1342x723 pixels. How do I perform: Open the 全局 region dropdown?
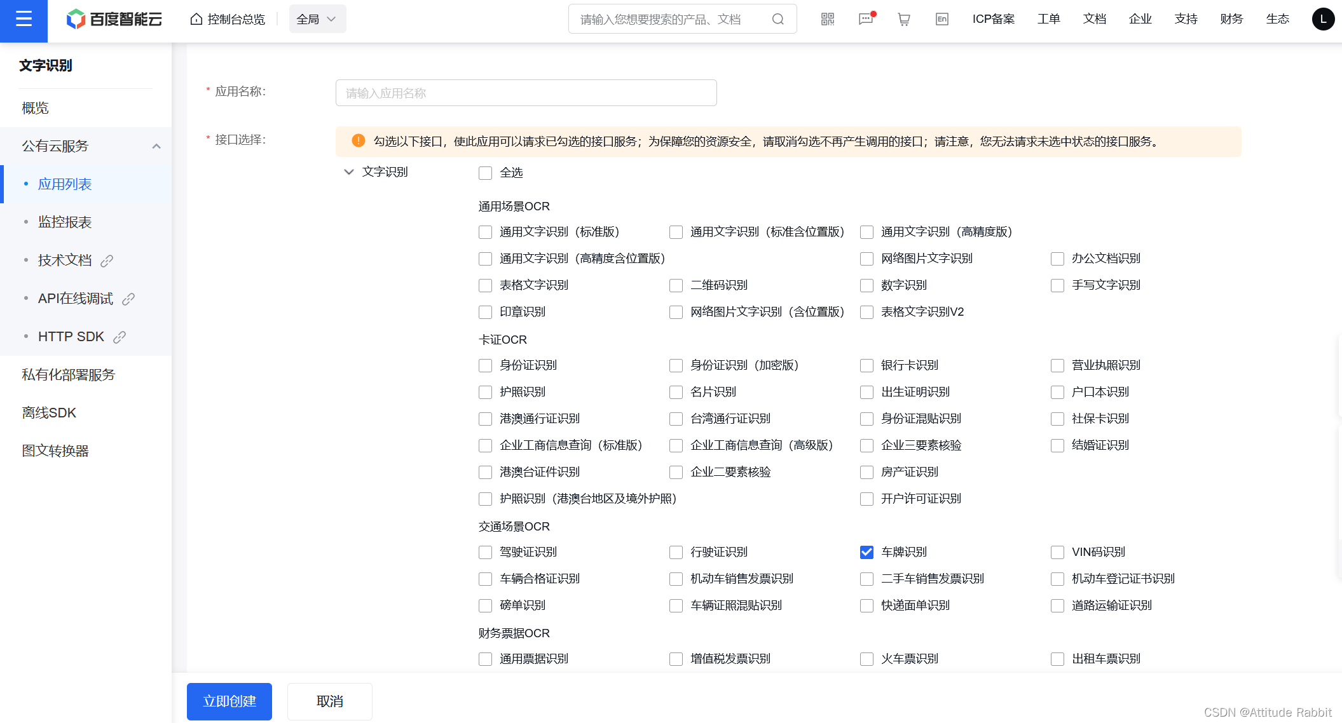pyautogui.click(x=317, y=19)
